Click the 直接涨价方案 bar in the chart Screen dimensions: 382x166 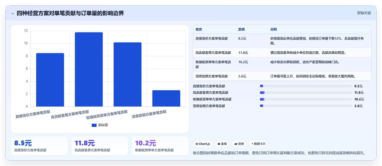50,80
